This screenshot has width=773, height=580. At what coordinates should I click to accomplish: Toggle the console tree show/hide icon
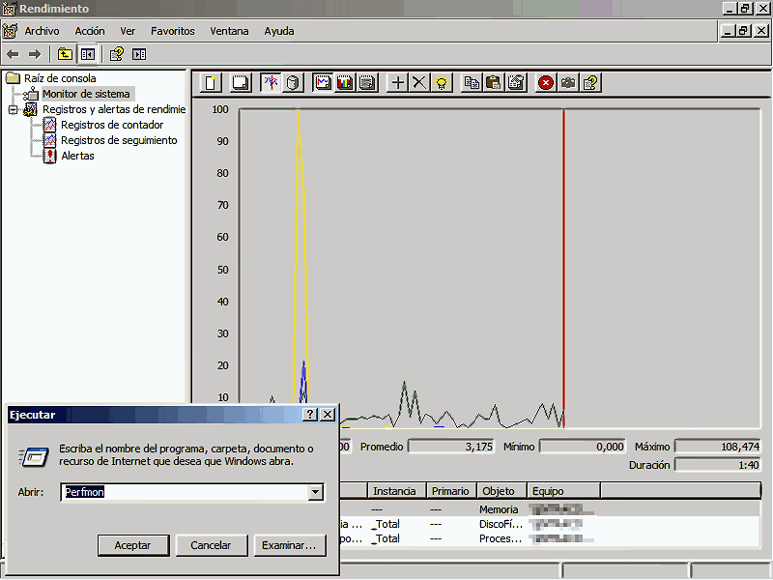[x=88, y=54]
